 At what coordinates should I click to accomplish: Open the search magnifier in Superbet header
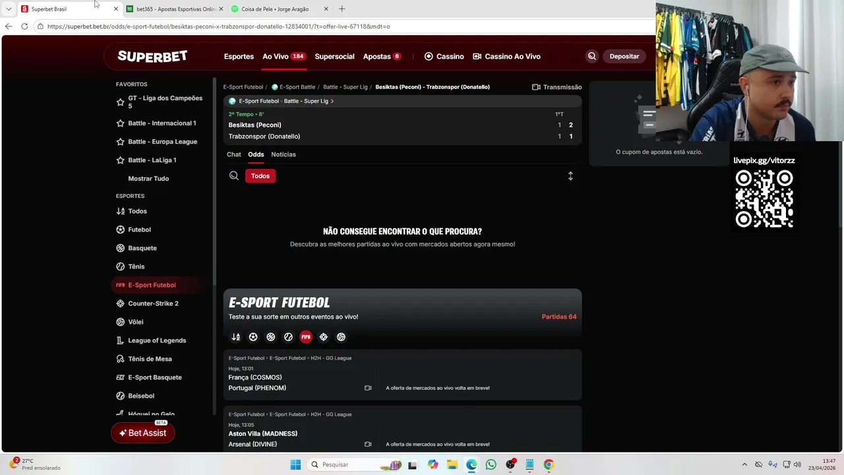(x=591, y=56)
